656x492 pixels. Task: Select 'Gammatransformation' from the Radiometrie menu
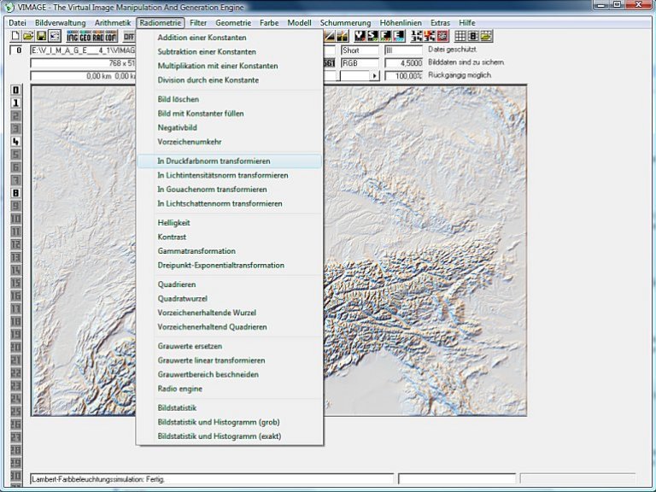(196, 251)
